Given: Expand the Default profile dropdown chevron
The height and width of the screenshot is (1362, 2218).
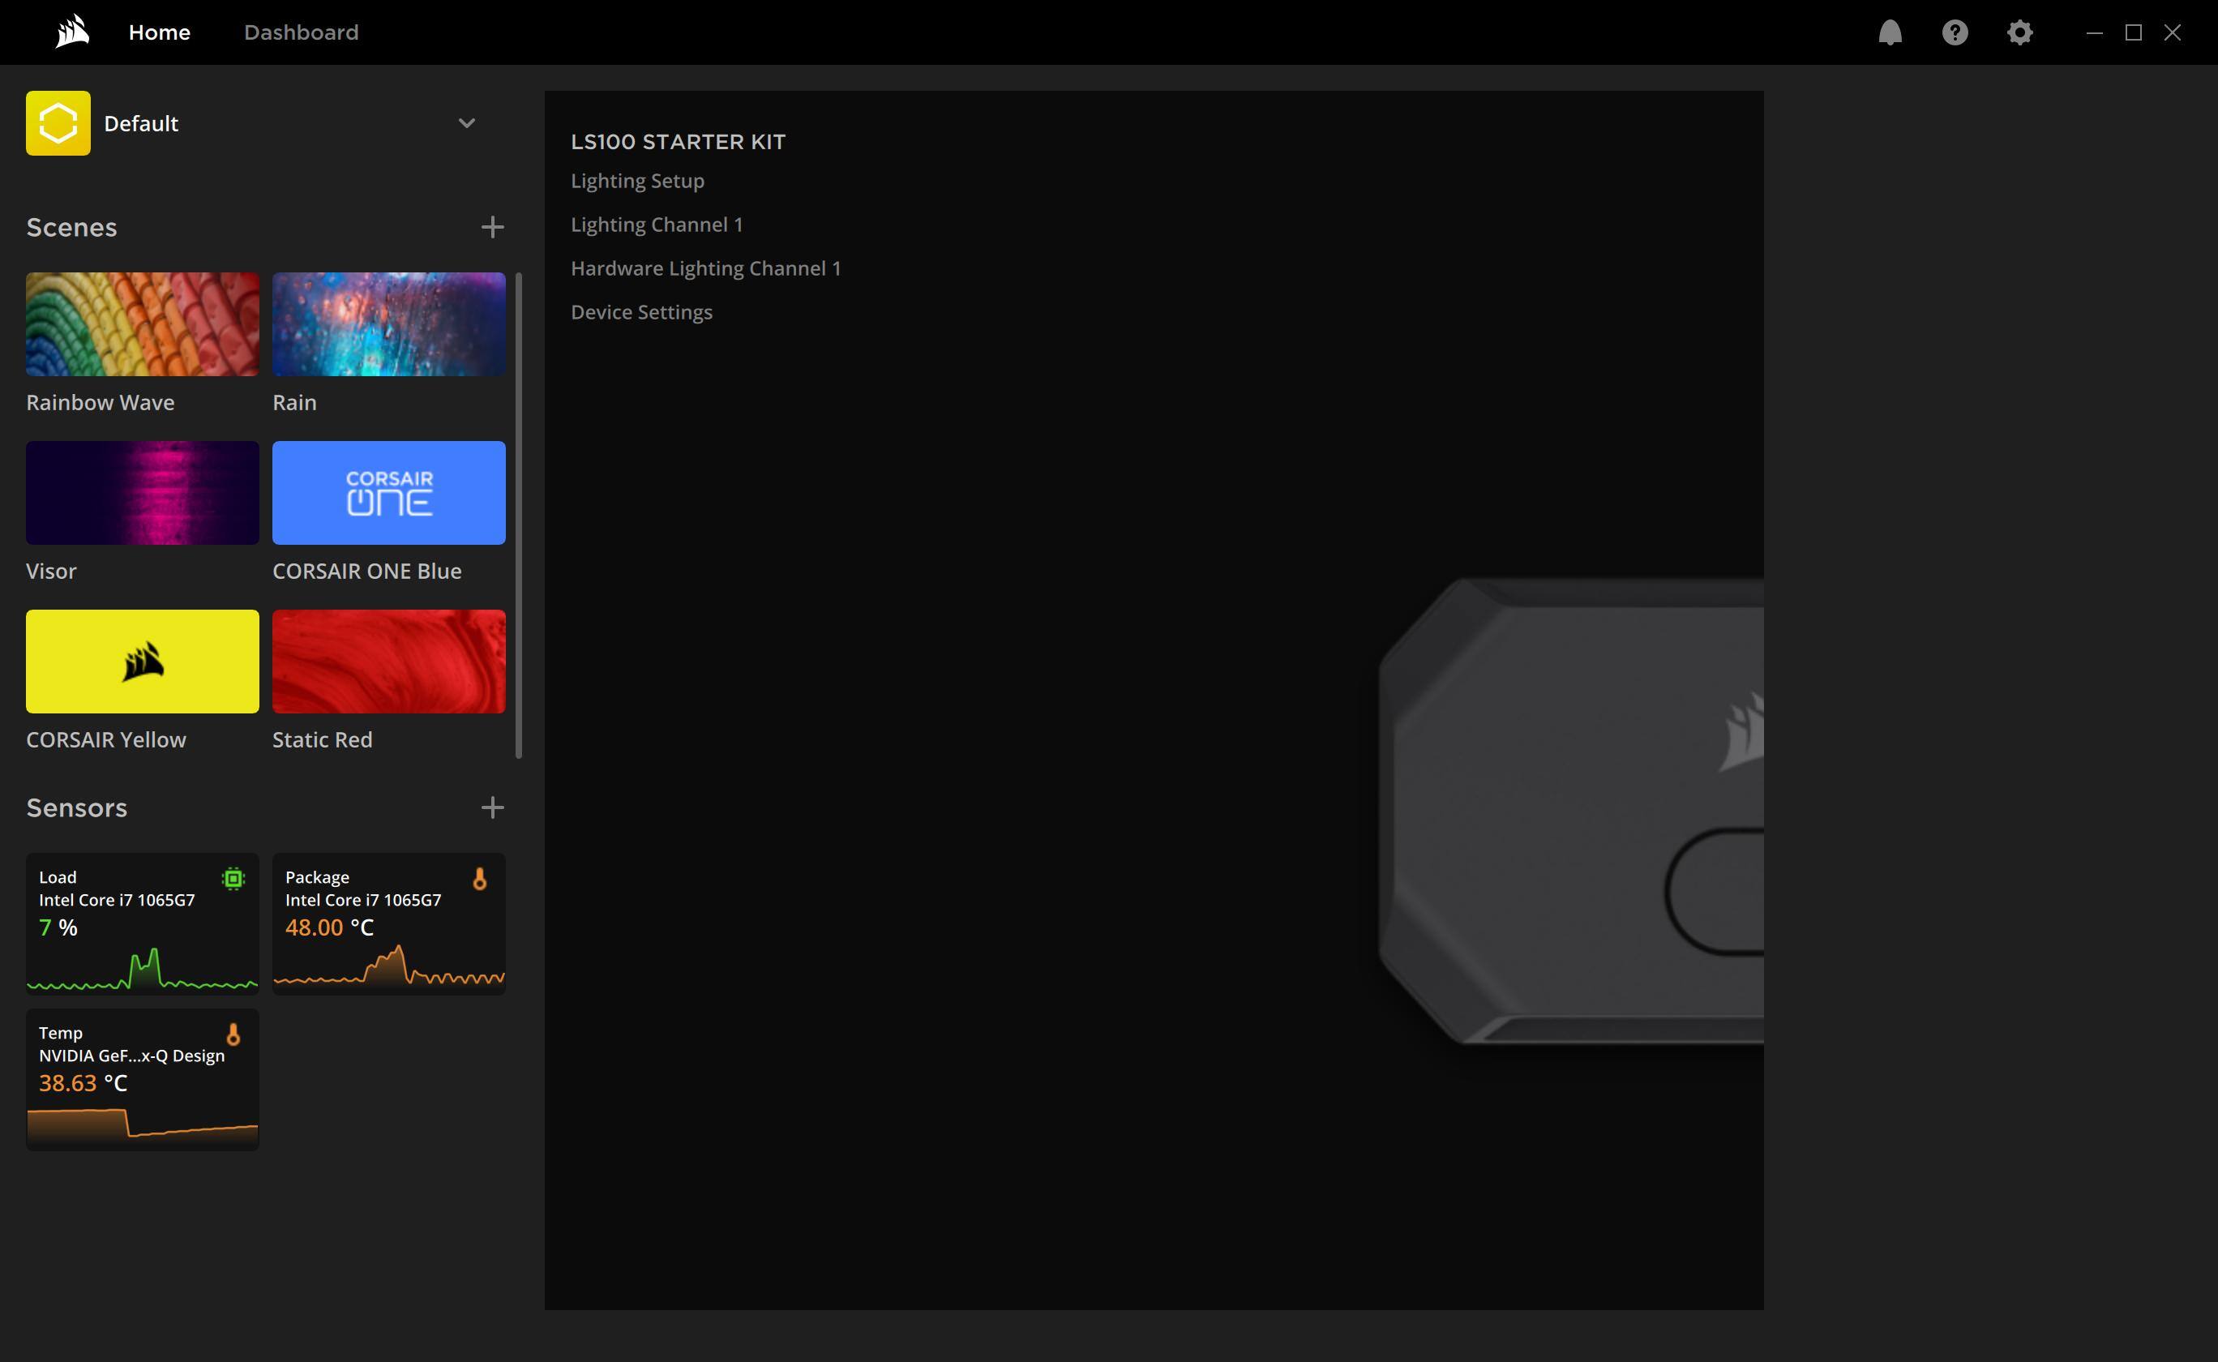Looking at the screenshot, I should 465,122.
